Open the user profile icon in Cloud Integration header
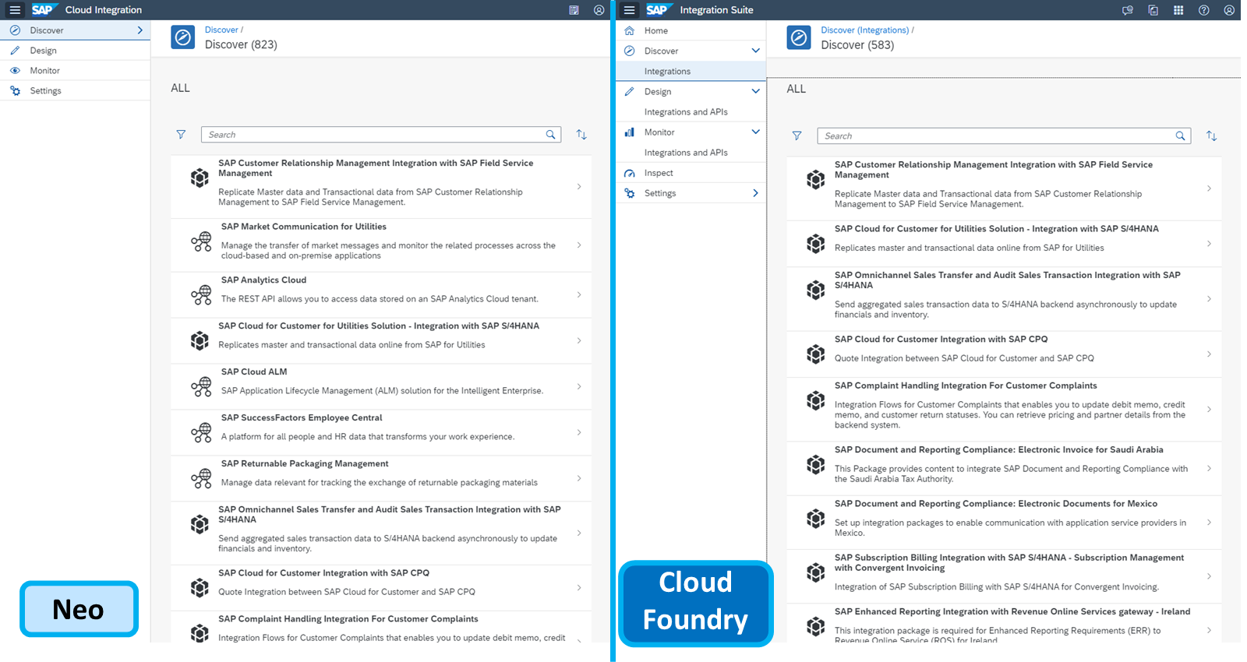This screenshot has width=1247, height=662. click(x=599, y=10)
